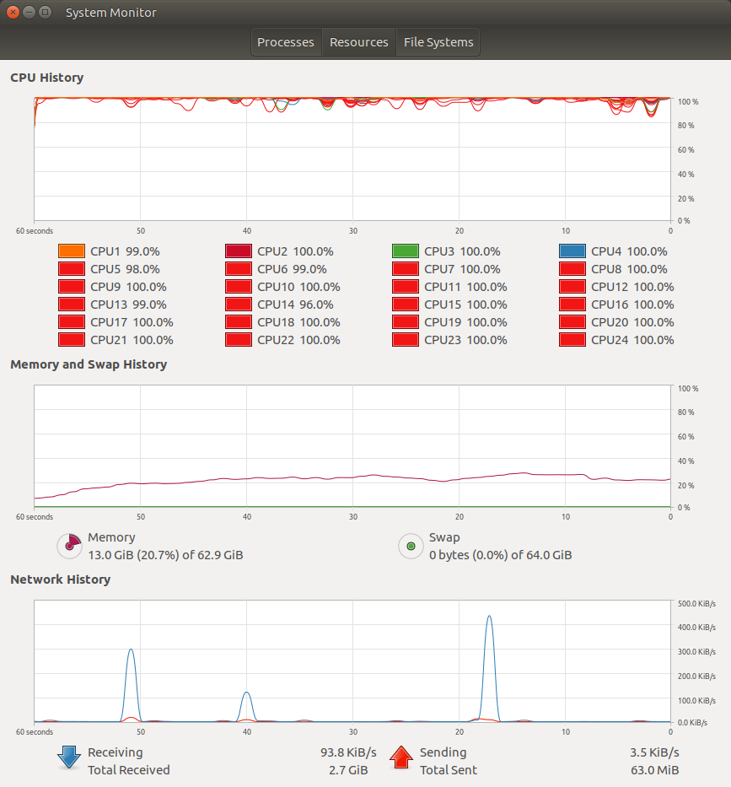Viewport: 731px width, 787px height.
Task: Open the File Systems tab
Action: point(438,42)
